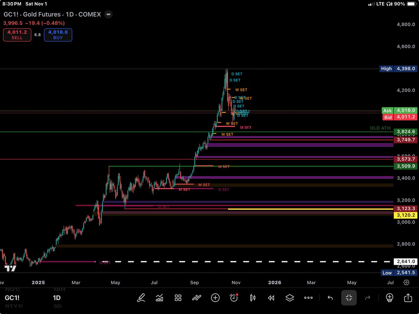Click the 6.8 spread value
The width and height of the screenshot is (419, 314).
(x=37, y=35)
